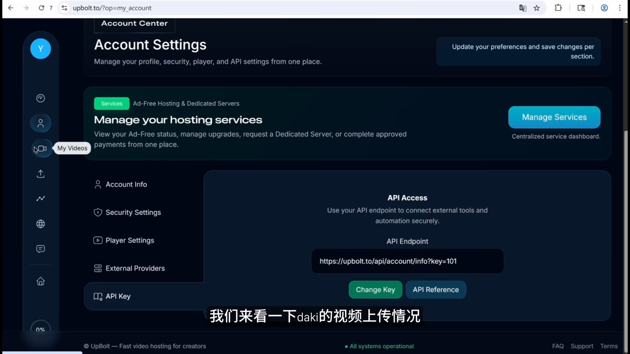Click the translate page icon
The image size is (630, 354).
tap(523, 8)
